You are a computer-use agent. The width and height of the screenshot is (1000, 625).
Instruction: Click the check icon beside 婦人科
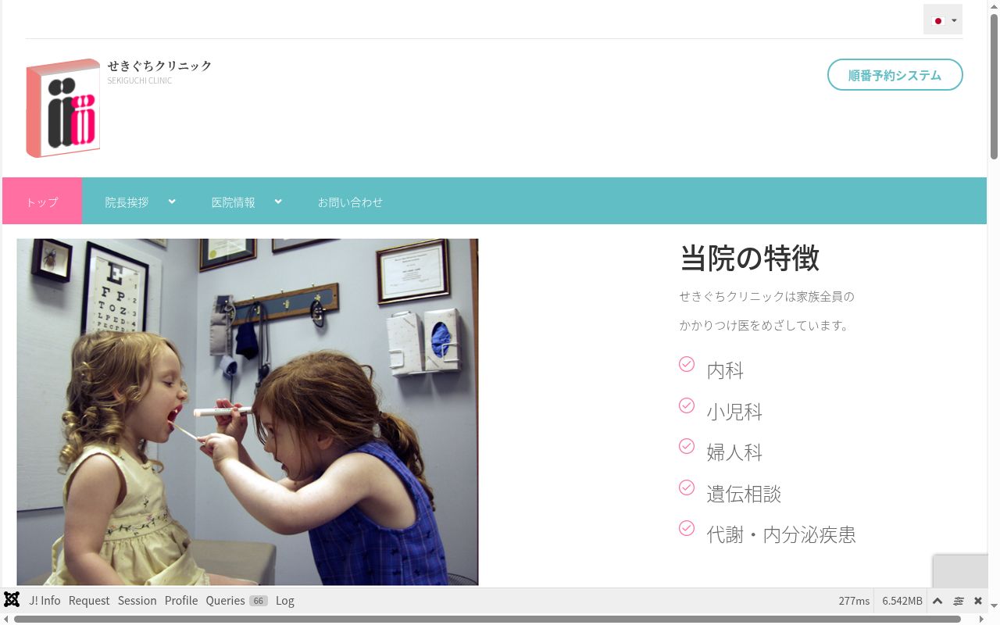[x=687, y=446]
